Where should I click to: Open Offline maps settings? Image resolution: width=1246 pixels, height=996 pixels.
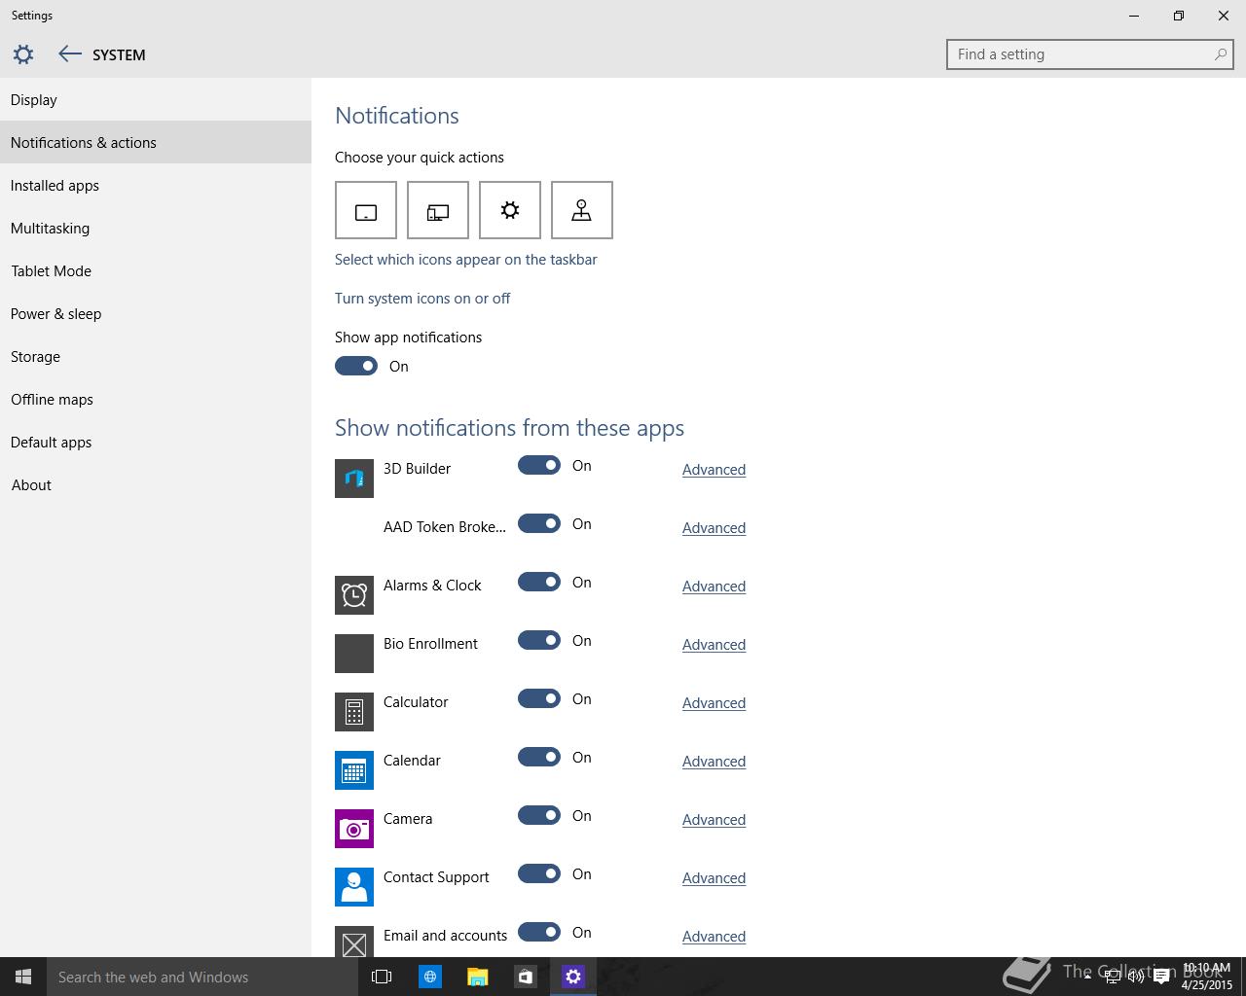click(156, 399)
